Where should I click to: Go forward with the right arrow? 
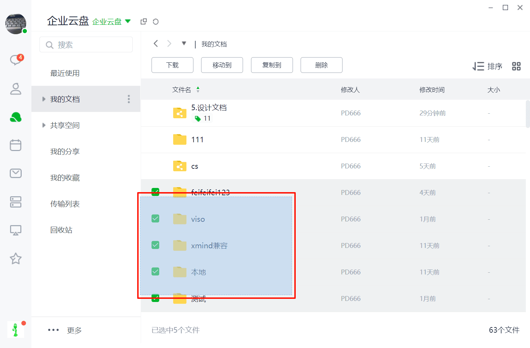click(169, 44)
